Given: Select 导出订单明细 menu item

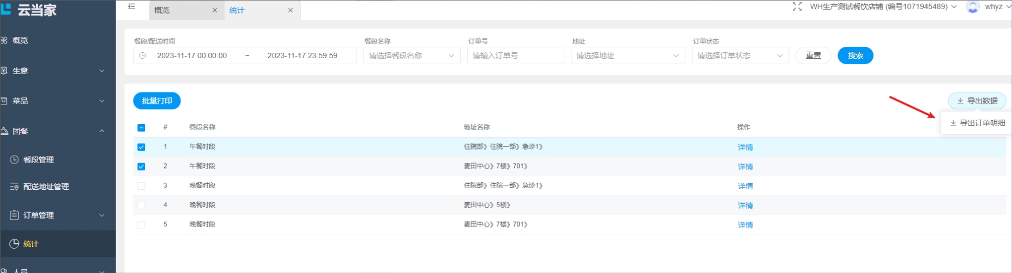Looking at the screenshot, I should 977,123.
